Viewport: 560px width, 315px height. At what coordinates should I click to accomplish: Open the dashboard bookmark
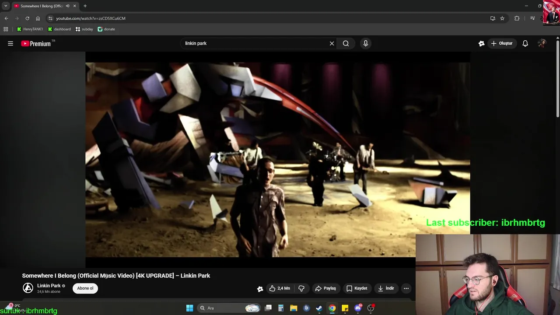click(x=59, y=29)
